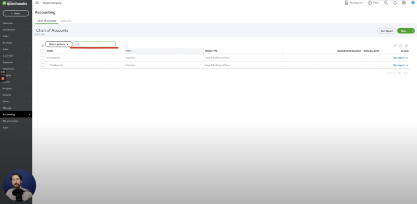The image size is (417, 204).
Task: Click Next in table pagination
Action: (x=406, y=73)
